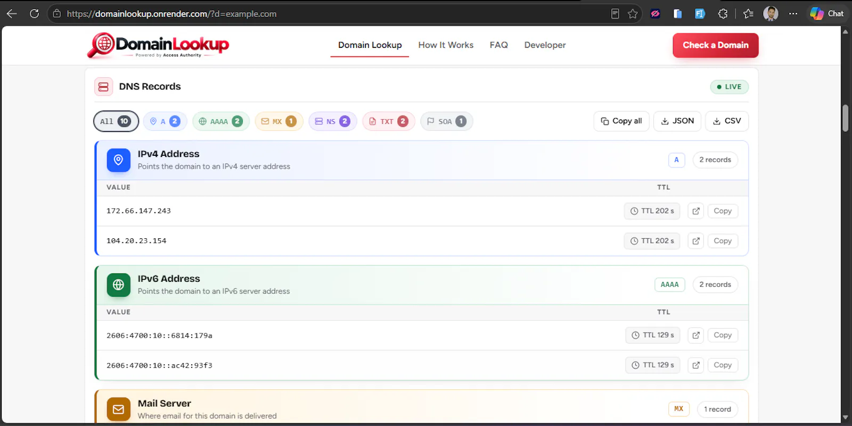Filter records by MX type

(279, 121)
